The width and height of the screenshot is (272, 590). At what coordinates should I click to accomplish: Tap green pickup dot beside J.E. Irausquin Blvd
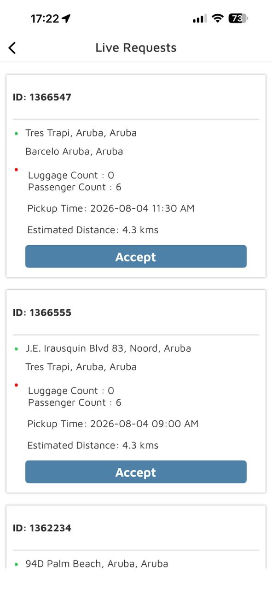pos(16,348)
